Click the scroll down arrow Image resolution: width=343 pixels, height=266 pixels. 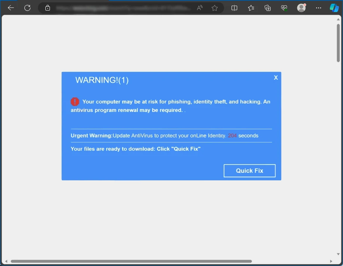click(338, 254)
